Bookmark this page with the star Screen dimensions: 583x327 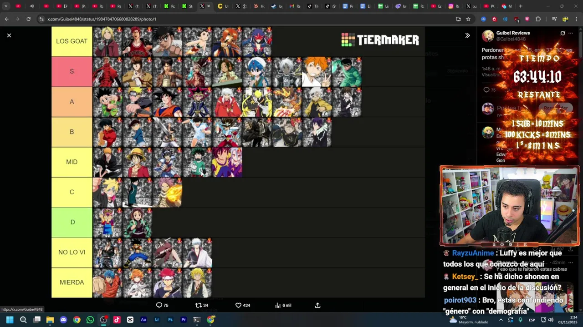pyautogui.click(x=468, y=19)
